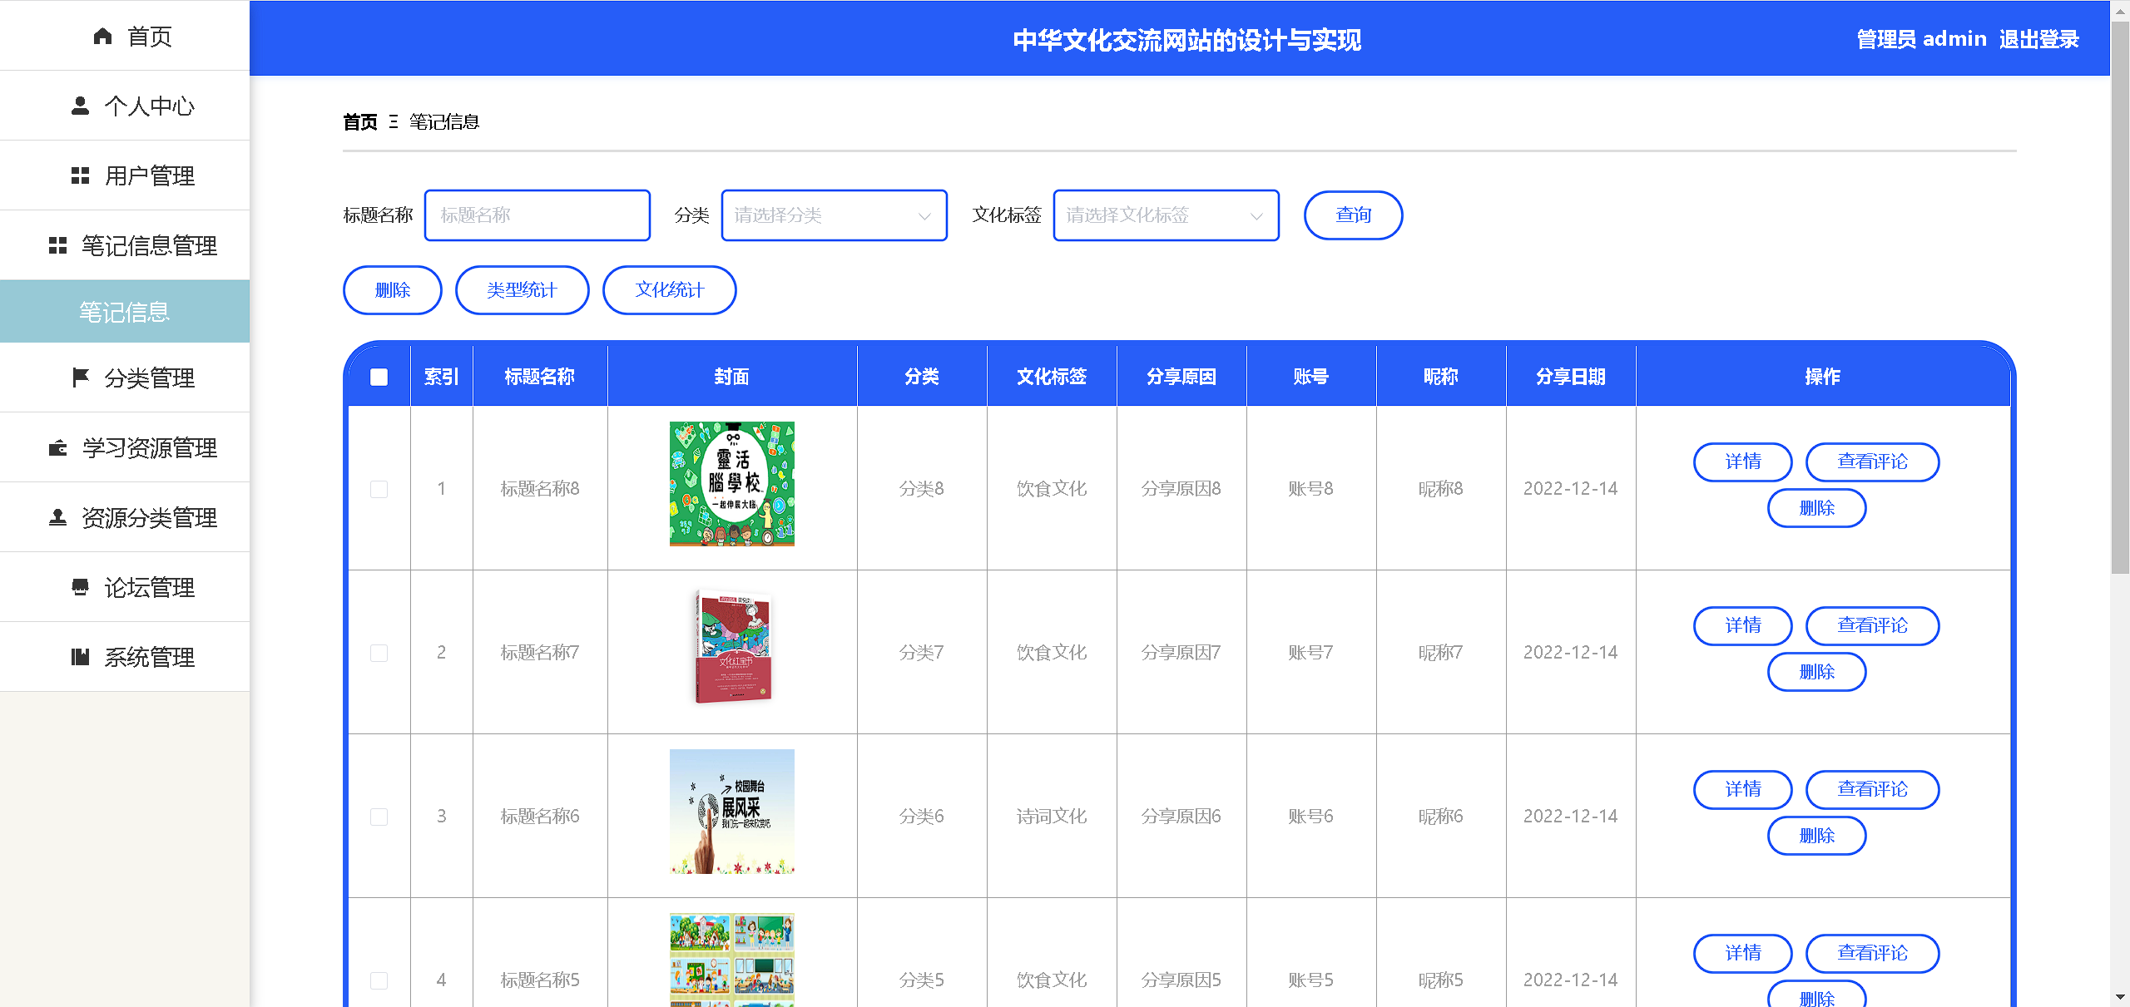2130x1007 pixels.
Task: Click the cover thumbnail of 标题名称7
Action: coord(732,647)
